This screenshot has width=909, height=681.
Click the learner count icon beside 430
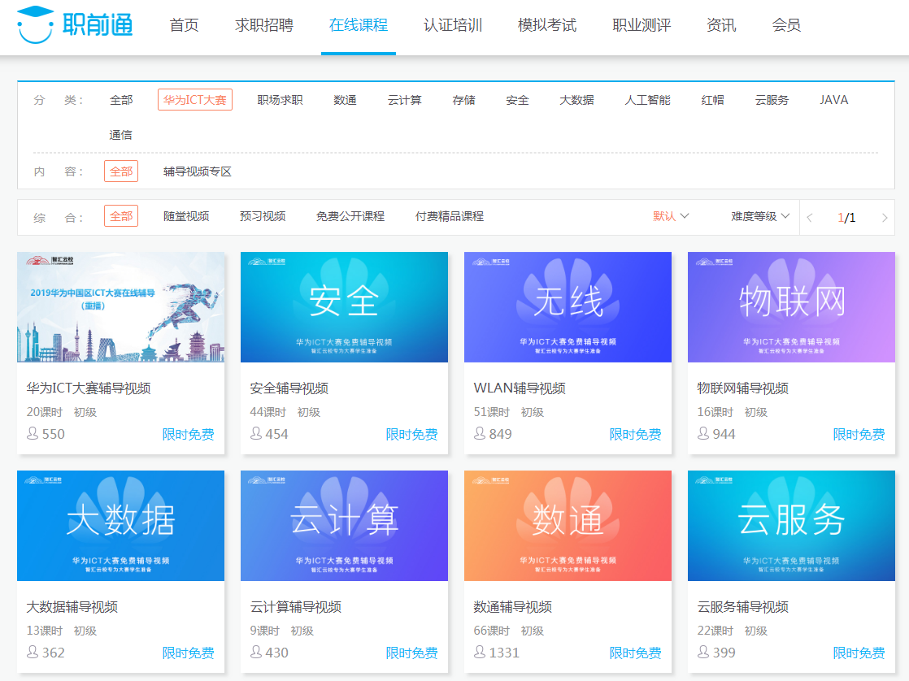[255, 652]
